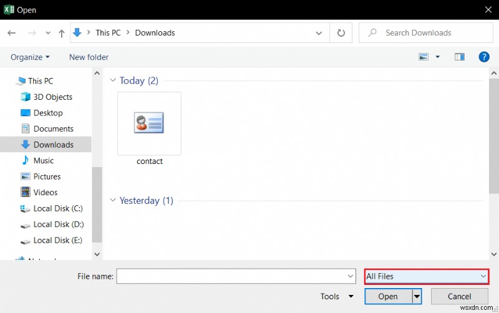Open the Organize menu
This screenshot has height=313, width=499.
point(30,57)
